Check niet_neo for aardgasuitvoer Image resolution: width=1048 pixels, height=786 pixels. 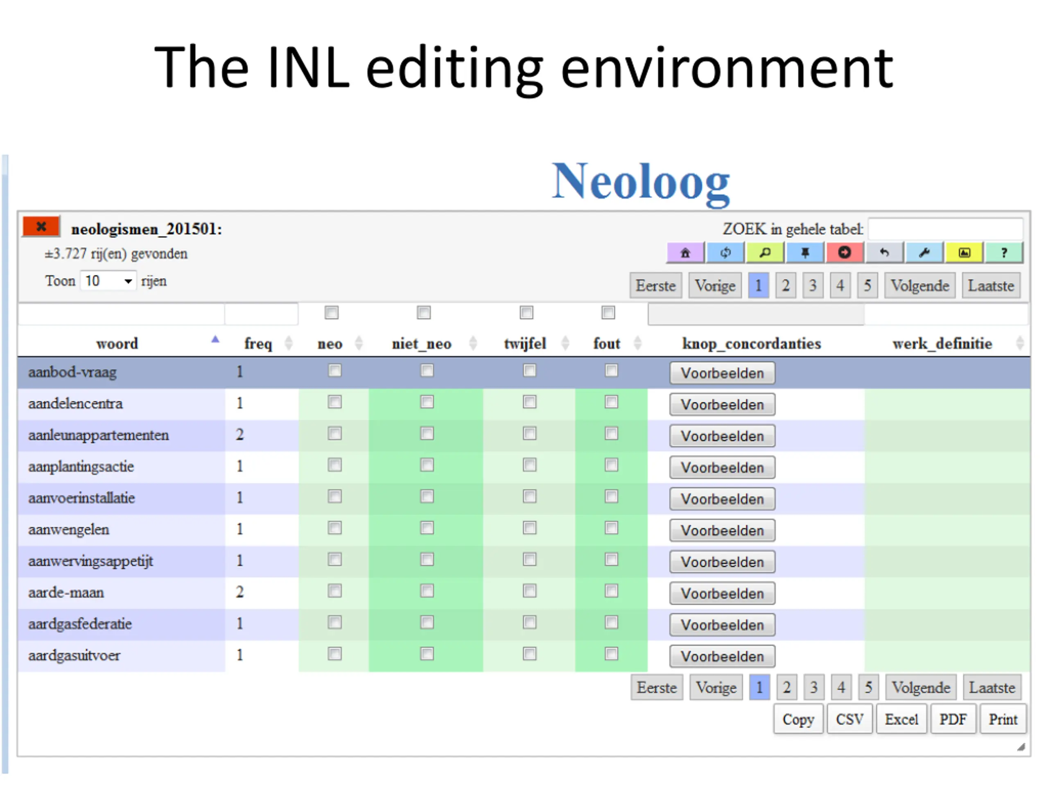[427, 654]
